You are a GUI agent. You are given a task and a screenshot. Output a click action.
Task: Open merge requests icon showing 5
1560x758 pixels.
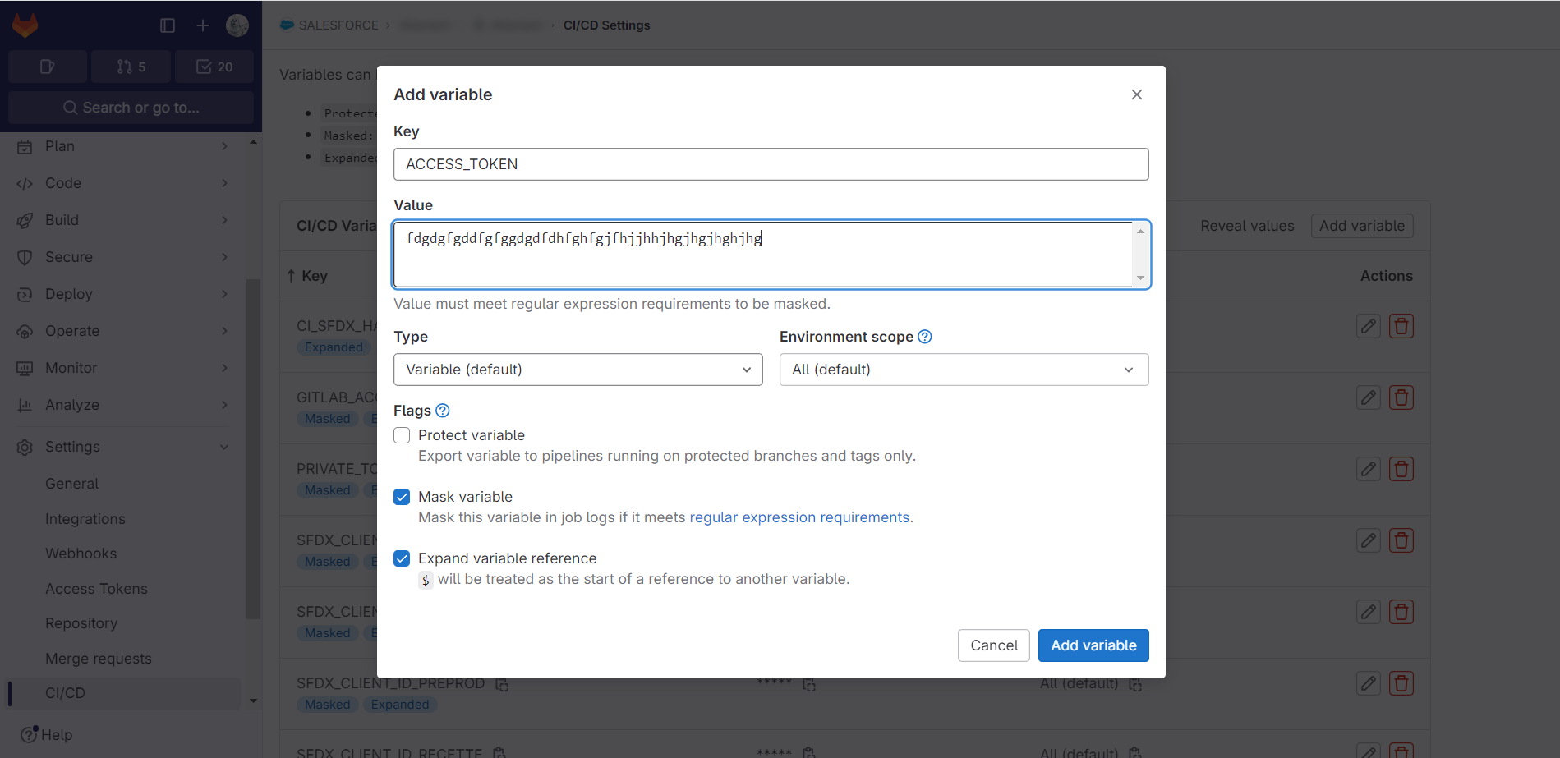pyautogui.click(x=131, y=67)
